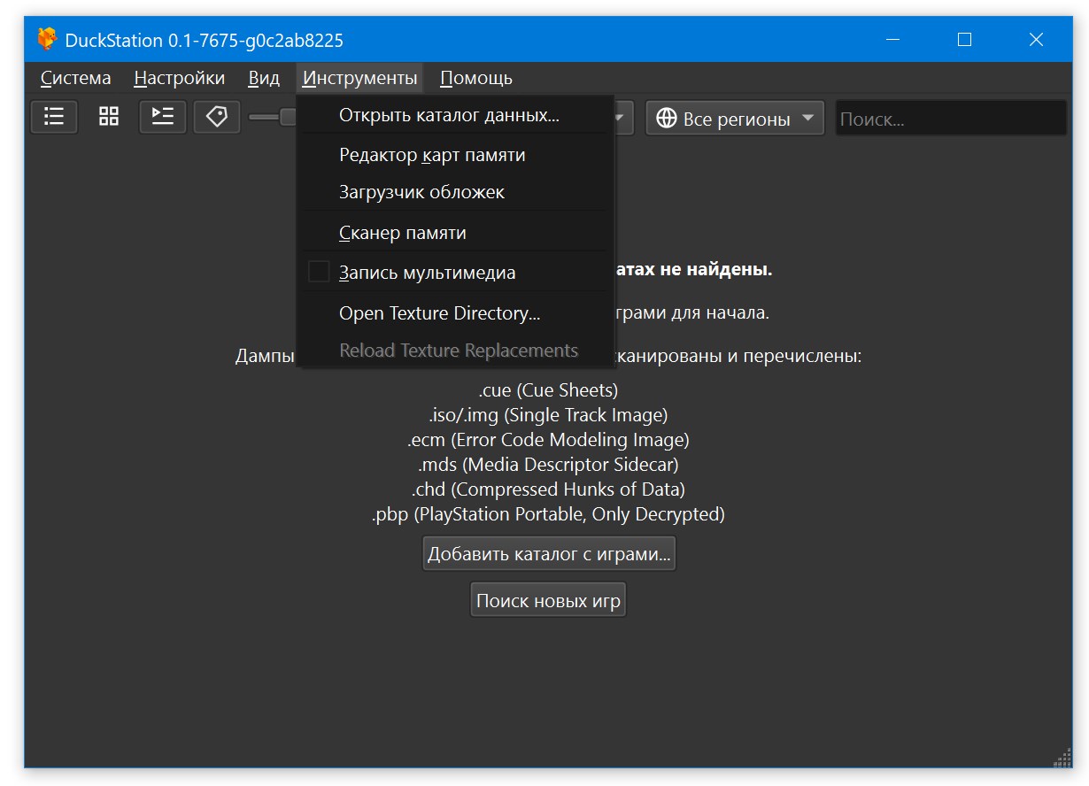Switch to game grid view icon

pos(109,117)
